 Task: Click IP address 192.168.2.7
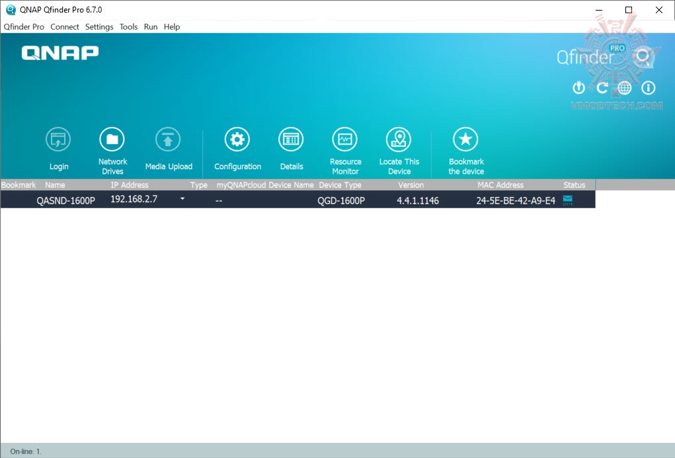(x=134, y=199)
